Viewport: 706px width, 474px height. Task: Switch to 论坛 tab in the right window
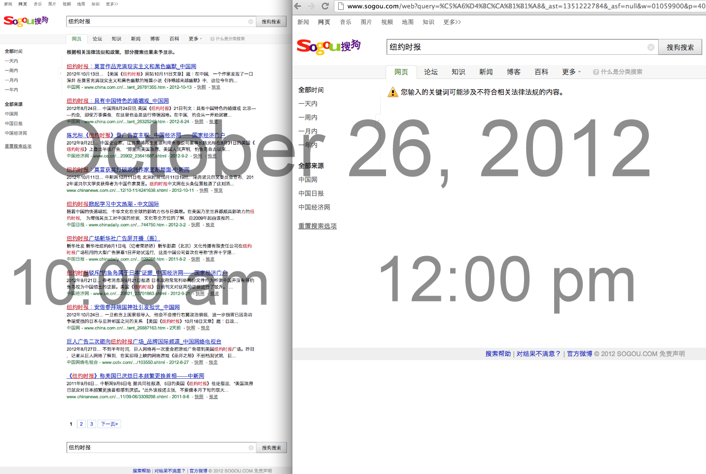coord(431,72)
